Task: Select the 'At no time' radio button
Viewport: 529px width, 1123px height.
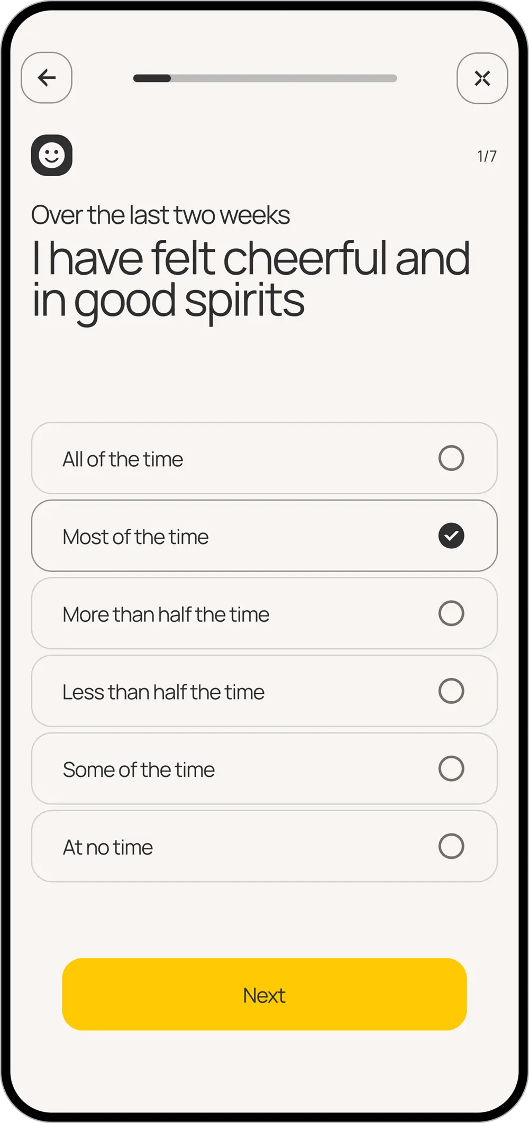Action: click(x=451, y=846)
